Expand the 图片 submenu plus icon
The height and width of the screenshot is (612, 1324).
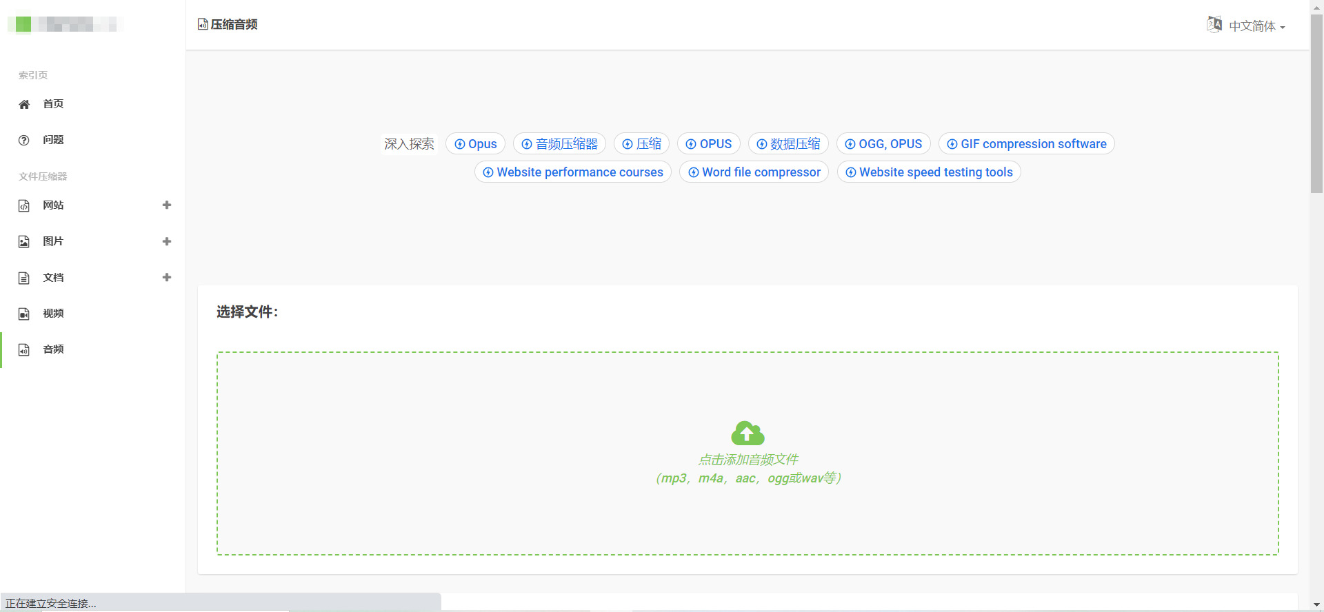pyautogui.click(x=166, y=241)
